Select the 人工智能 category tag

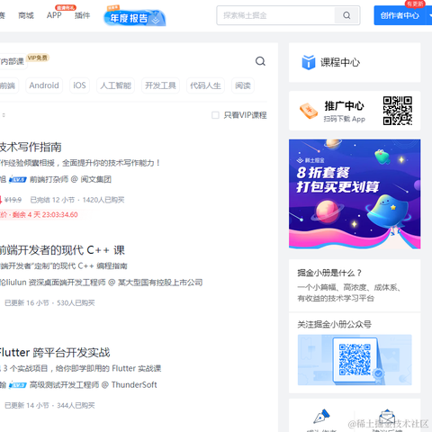click(115, 85)
